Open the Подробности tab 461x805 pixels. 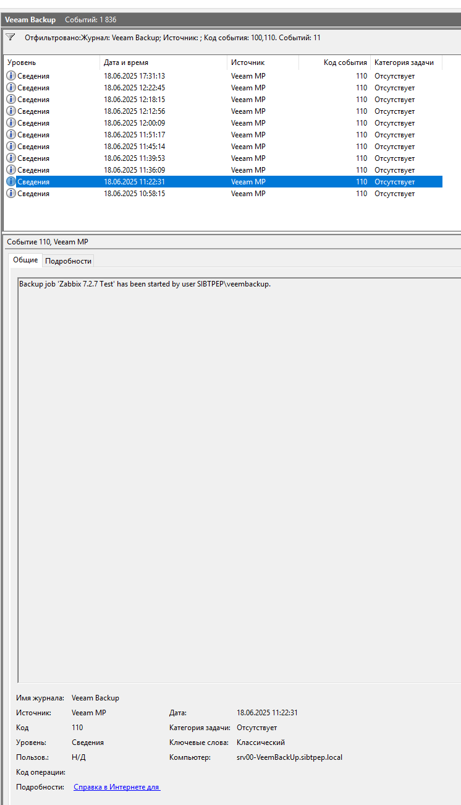tap(68, 261)
